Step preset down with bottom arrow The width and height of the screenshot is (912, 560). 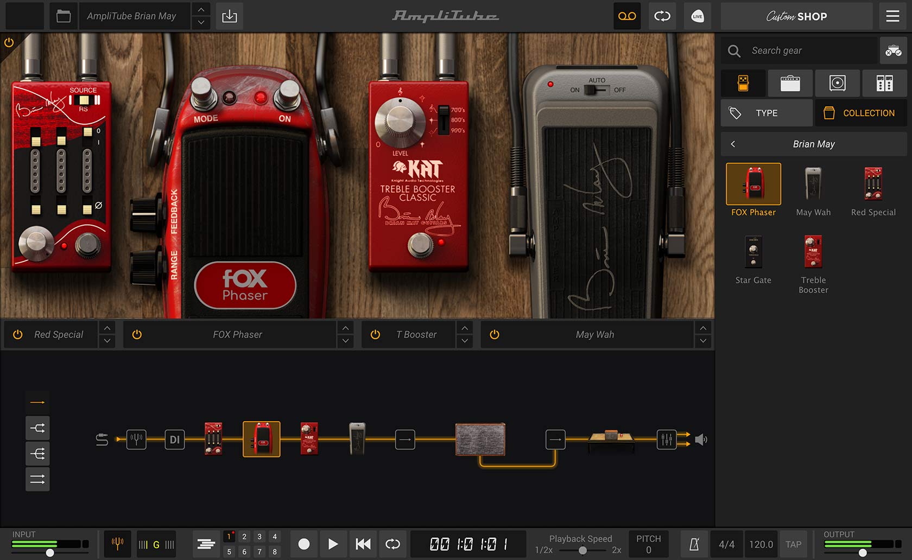click(201, 23)
